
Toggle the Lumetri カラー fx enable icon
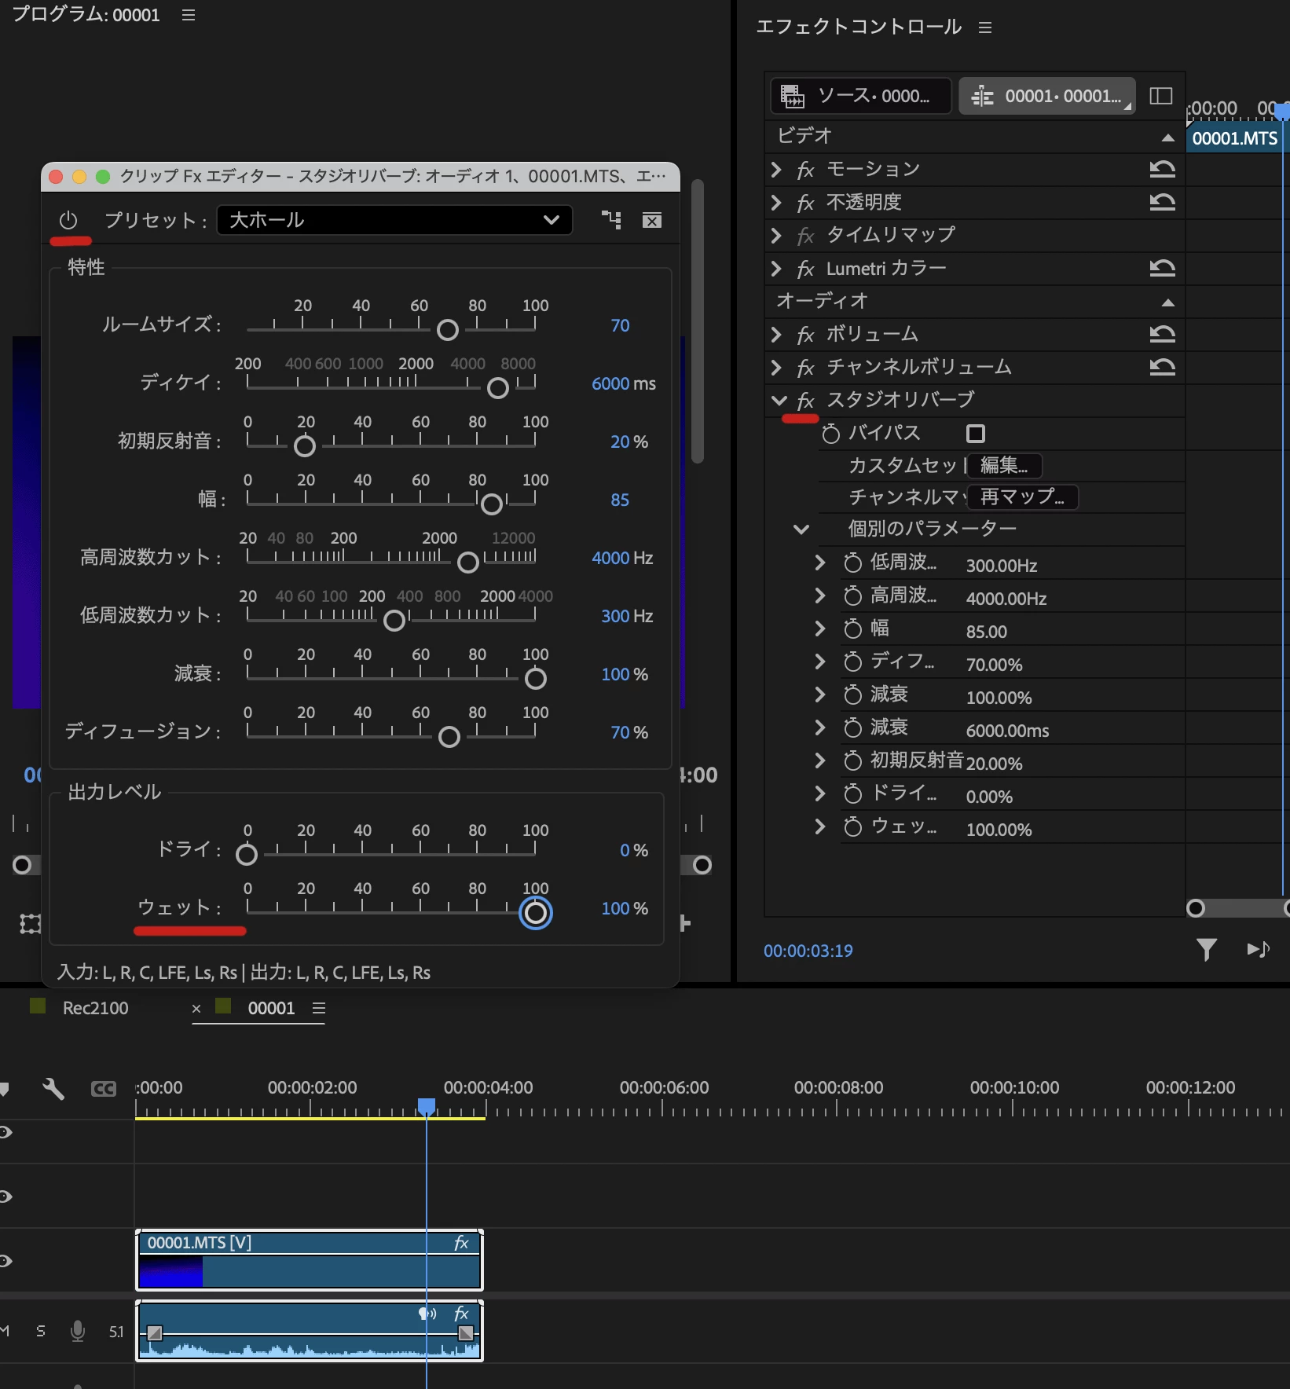806,269
